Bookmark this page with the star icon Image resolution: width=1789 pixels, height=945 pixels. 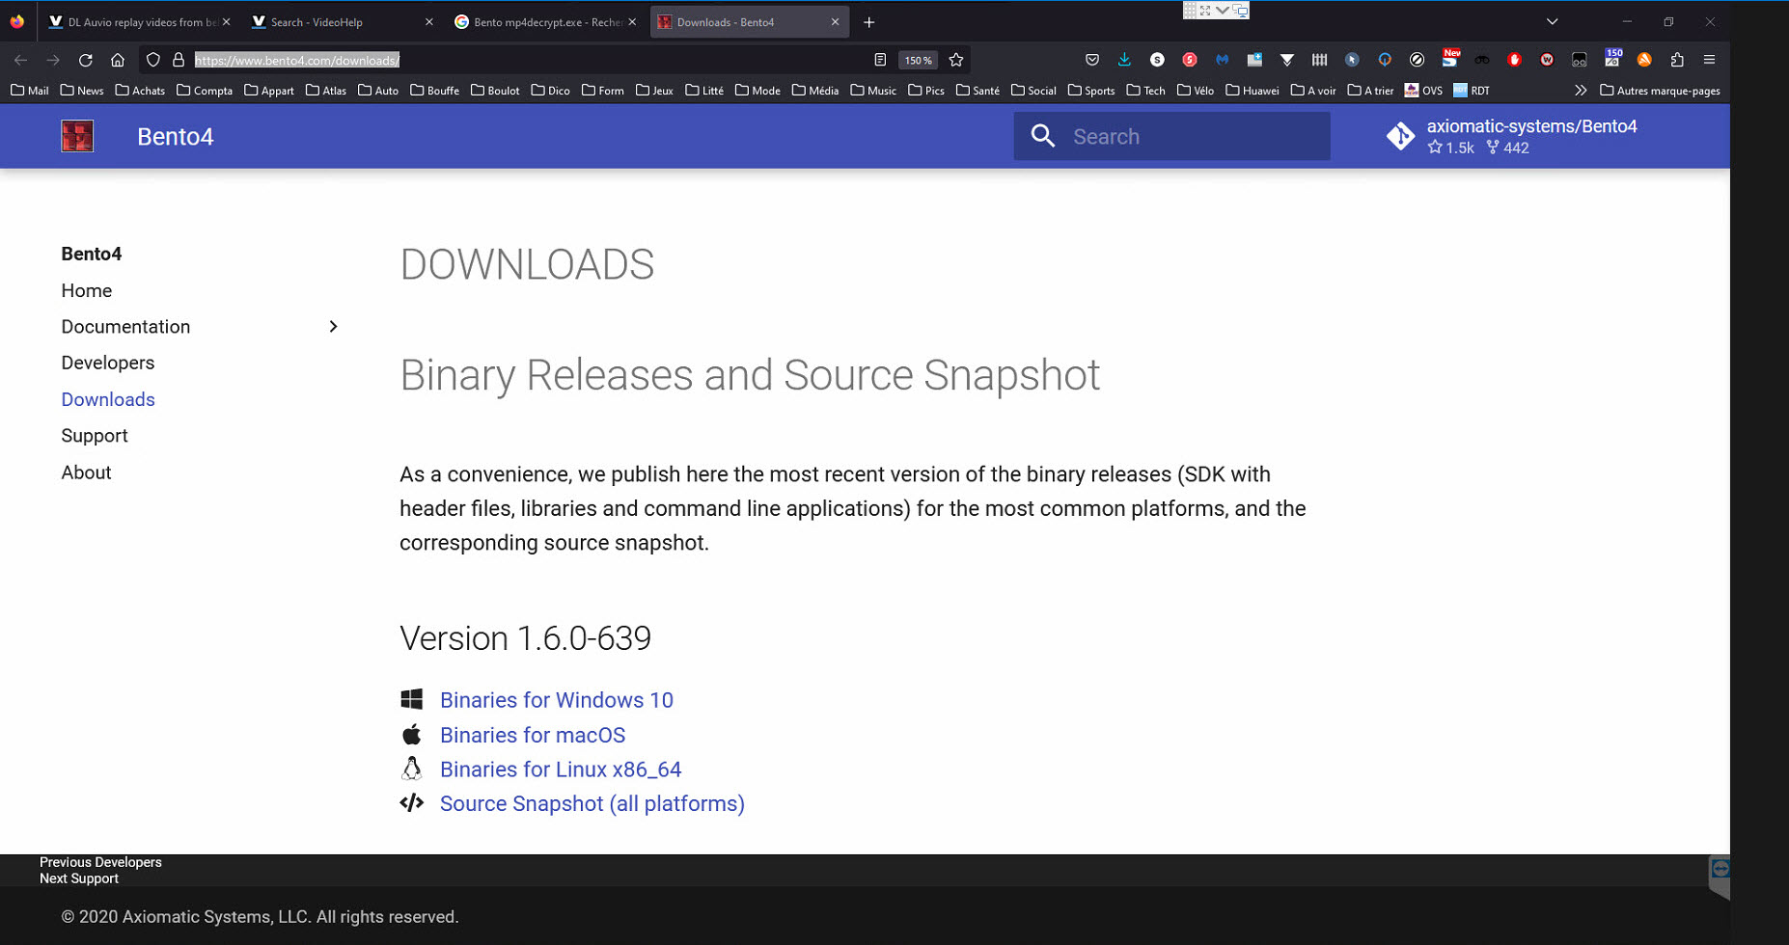[x=956, y=60]
